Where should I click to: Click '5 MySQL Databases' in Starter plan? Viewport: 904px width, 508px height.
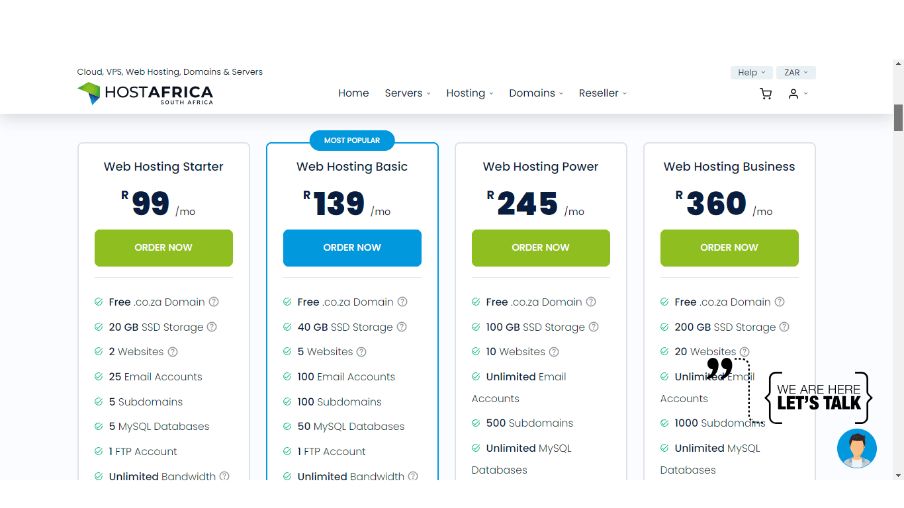point(159,426)
